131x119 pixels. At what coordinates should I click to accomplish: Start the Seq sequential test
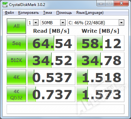tap(16, 43)
